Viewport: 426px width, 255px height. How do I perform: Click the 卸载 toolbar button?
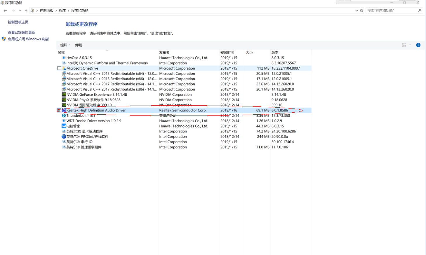(79, 45)
